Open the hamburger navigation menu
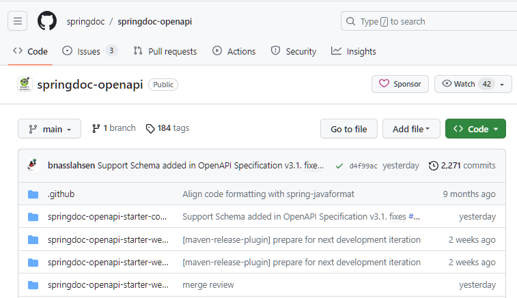This screenshot has width=517, height=298. [x=18, y=21]
